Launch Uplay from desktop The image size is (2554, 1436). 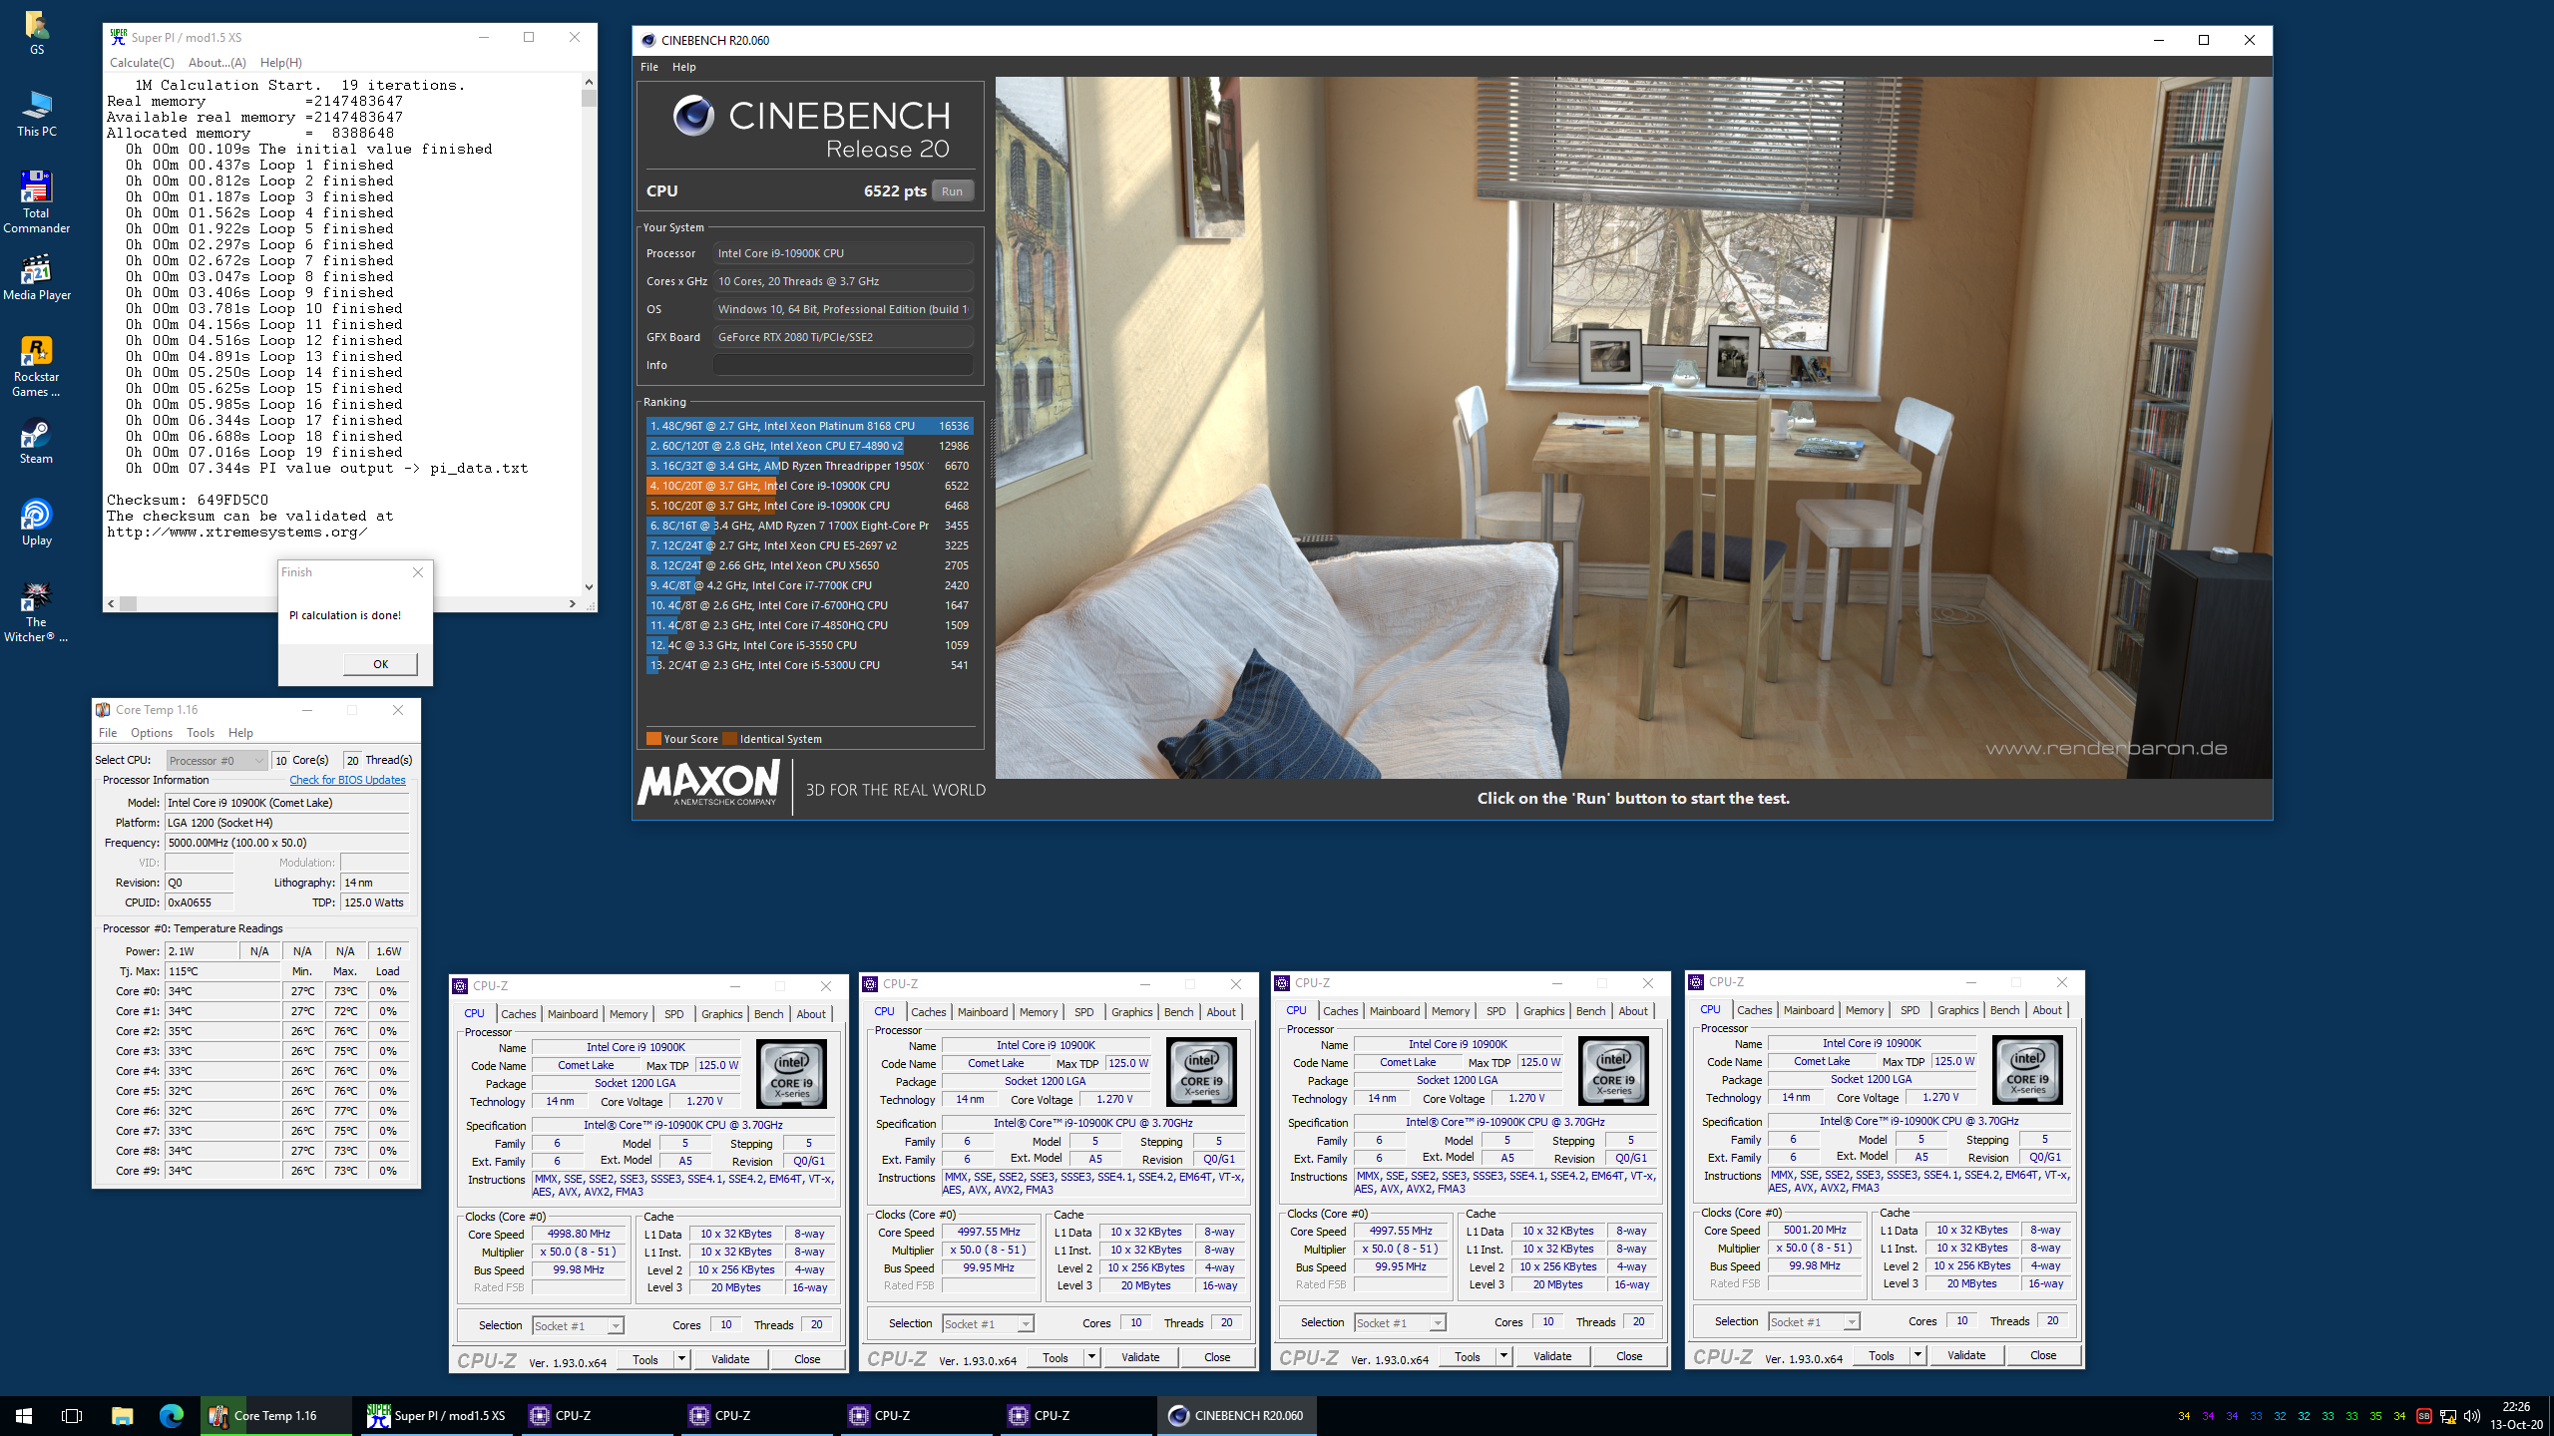(x=37, y=525)
